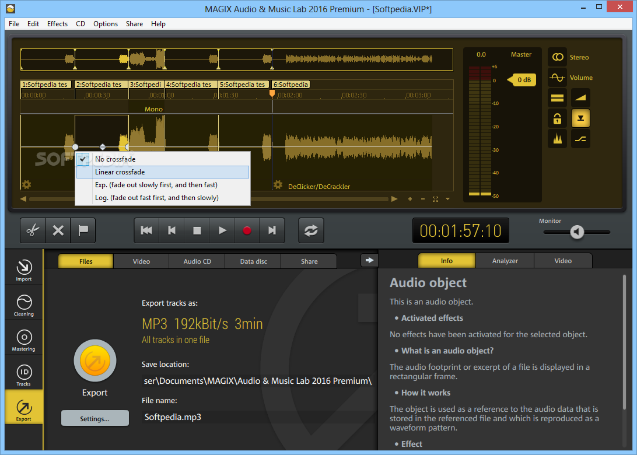Toggle the highlighted crossfade mode icon
The image size is (637, 455).
coord(580,118)
